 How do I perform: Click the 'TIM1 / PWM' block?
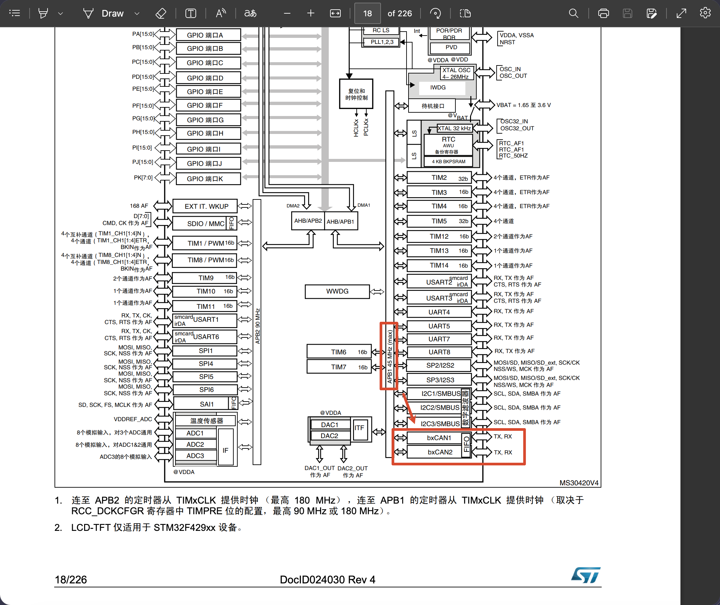tap(205, 243)
